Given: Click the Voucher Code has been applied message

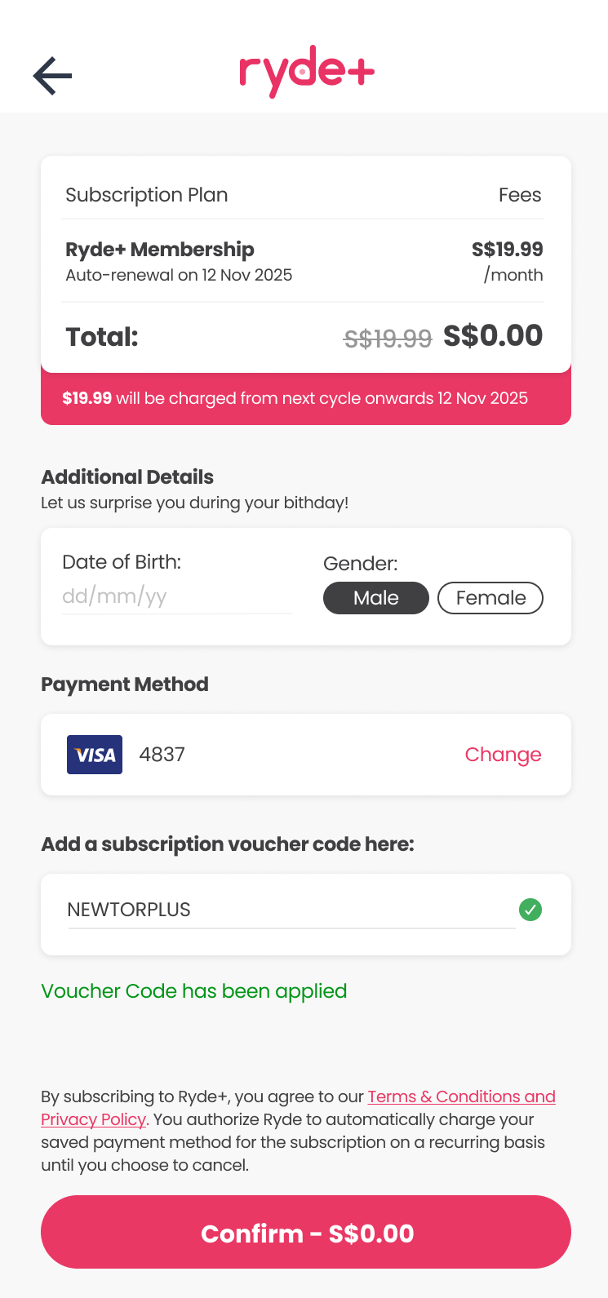Looking at the screenshot, I should tap(194, 991).
